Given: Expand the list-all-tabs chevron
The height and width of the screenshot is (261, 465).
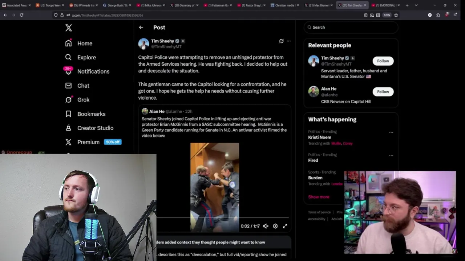Looking at the screenshot, I should 416,5.
